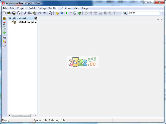Viewport: 166px width, 124px height.
Task: Select the Untitled project tree node
Action: click(25, 22)
